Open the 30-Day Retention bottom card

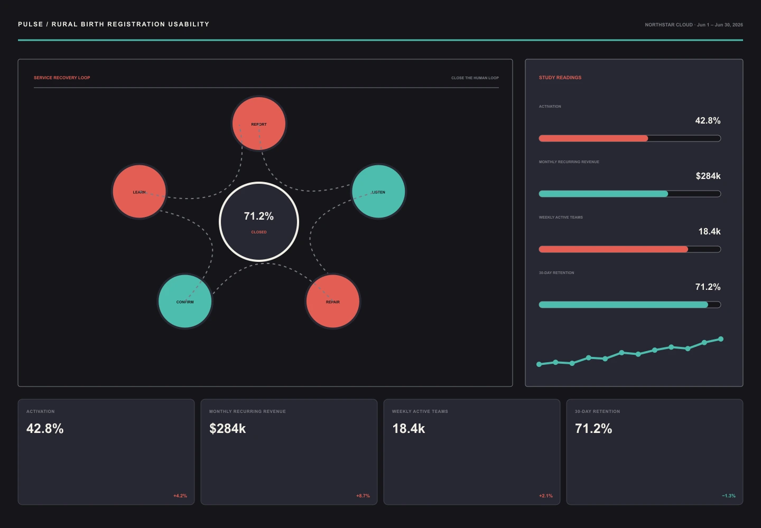[655, 452]
